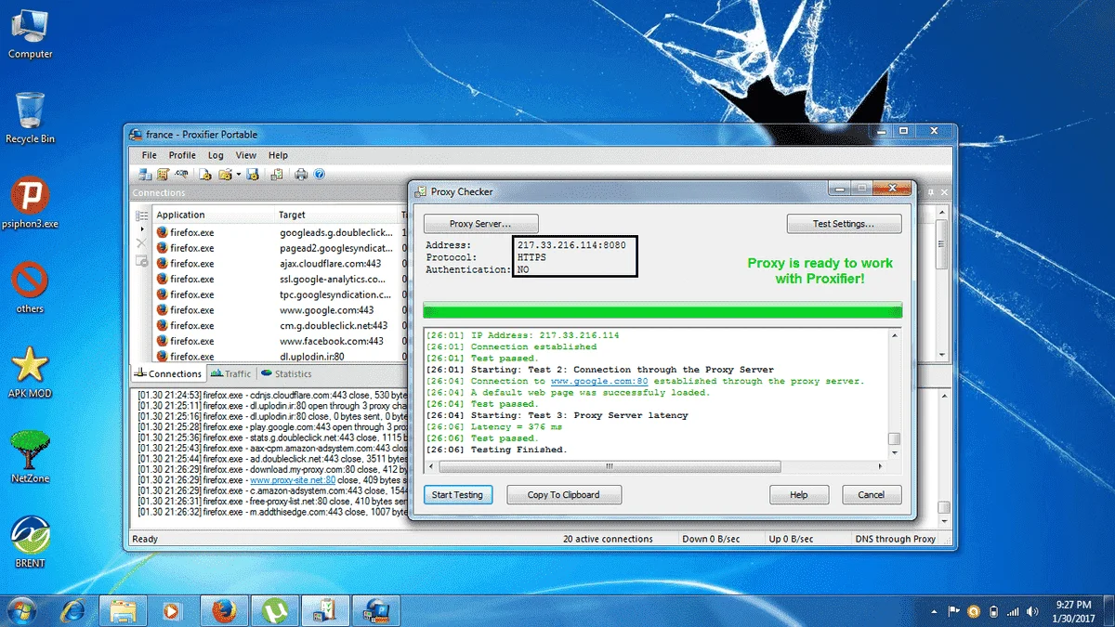The width and height of the screenshot is (1115, 627).
Task: Click the Save Profile toolbar icon
Action: point(252,174)
